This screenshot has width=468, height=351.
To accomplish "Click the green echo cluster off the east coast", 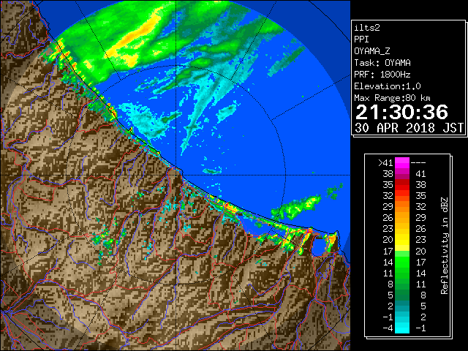I will pyautogui.click(x=297, y=207).
